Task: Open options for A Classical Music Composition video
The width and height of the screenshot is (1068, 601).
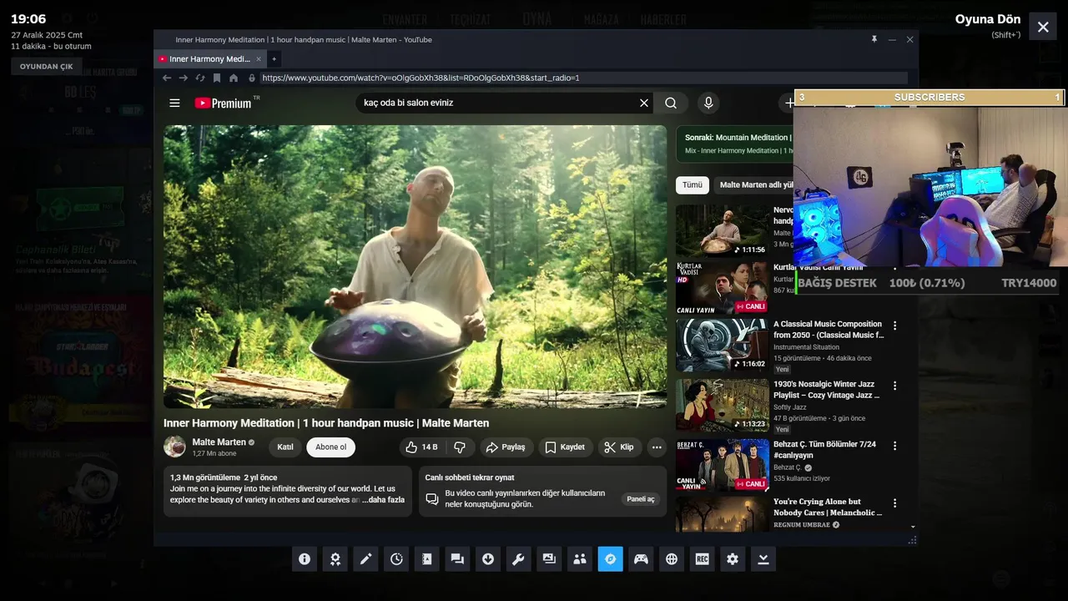Action: [x=895, y=326]
